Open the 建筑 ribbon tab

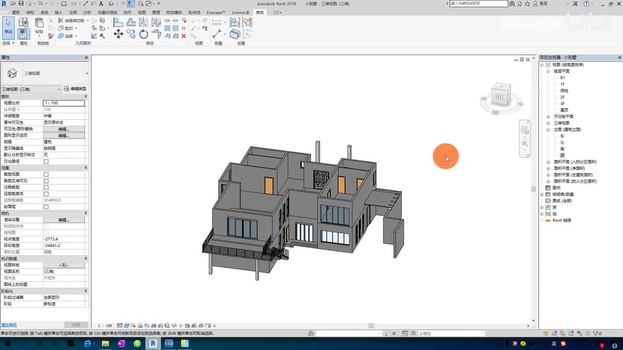click(16, 13)
